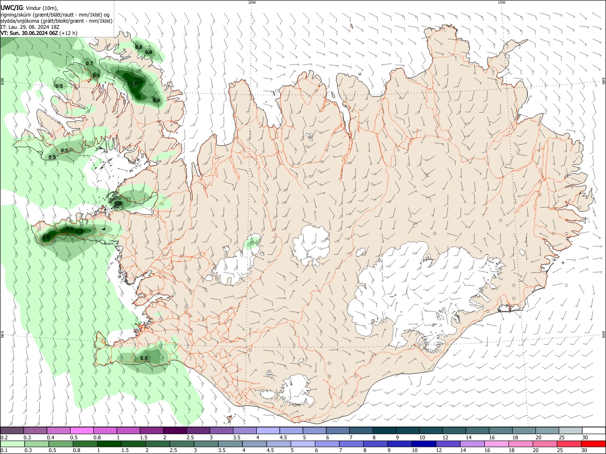606x454 pixels.
Task: Click the light lavender 4–4.5 snow legend swatch
Action: tap(267, 431)
